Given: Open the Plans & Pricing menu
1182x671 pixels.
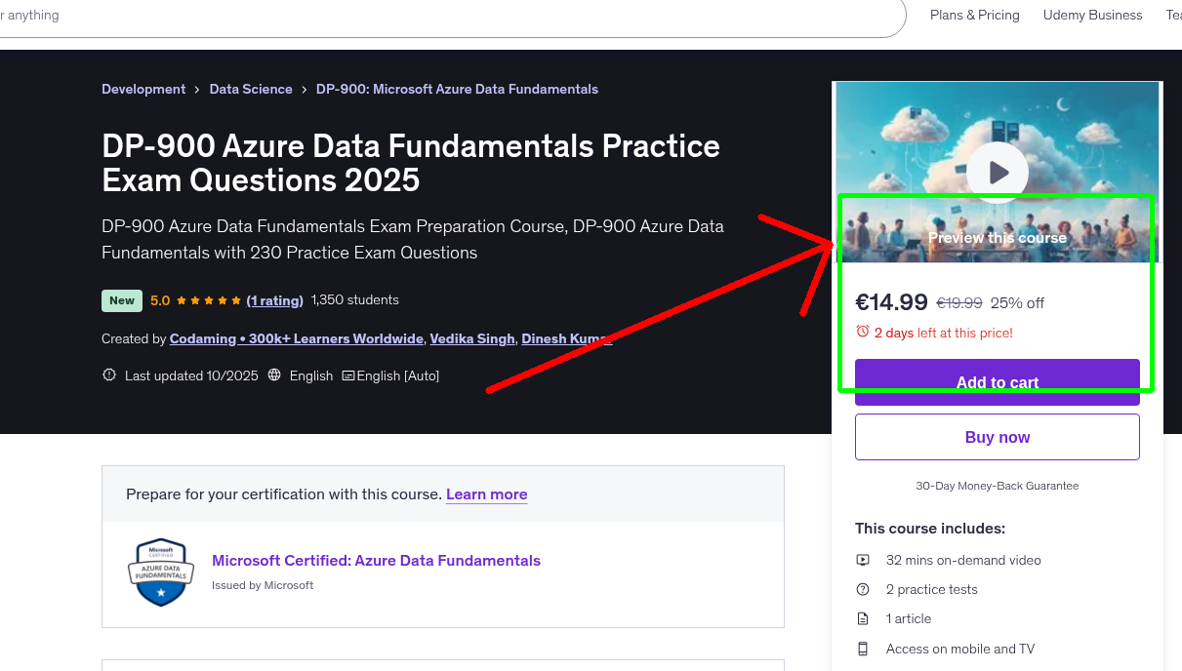Looking at the screenshot, I should point(974,15).
